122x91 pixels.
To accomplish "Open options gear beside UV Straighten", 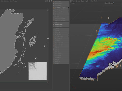I will point(68,35).
